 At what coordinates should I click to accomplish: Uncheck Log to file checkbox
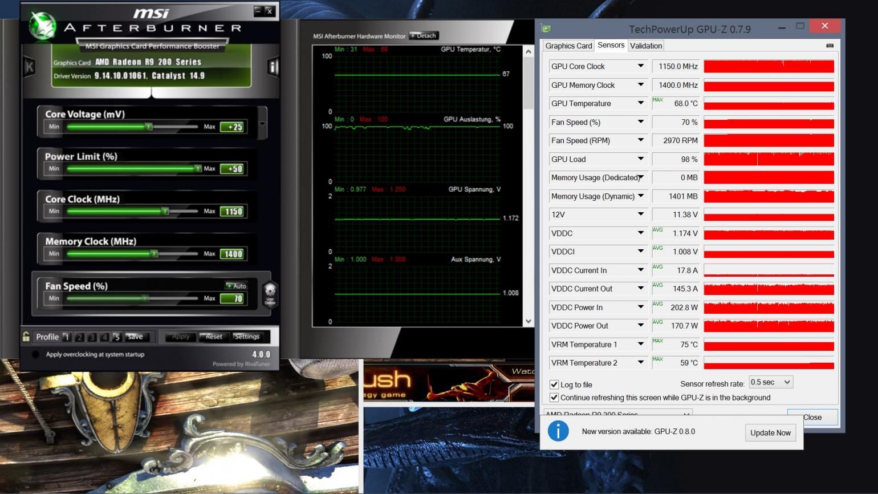(554, 384)
